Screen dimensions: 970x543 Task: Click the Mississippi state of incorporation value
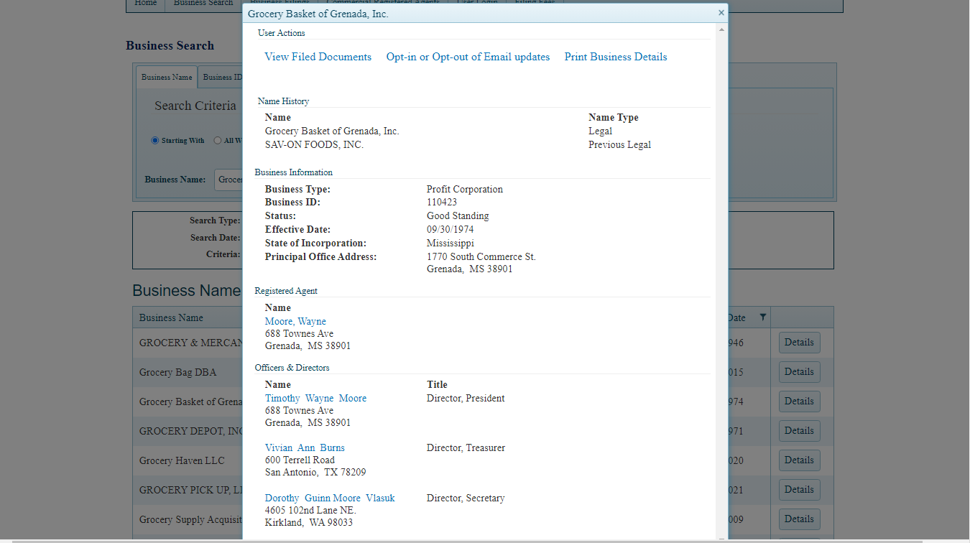pos(451,243)
